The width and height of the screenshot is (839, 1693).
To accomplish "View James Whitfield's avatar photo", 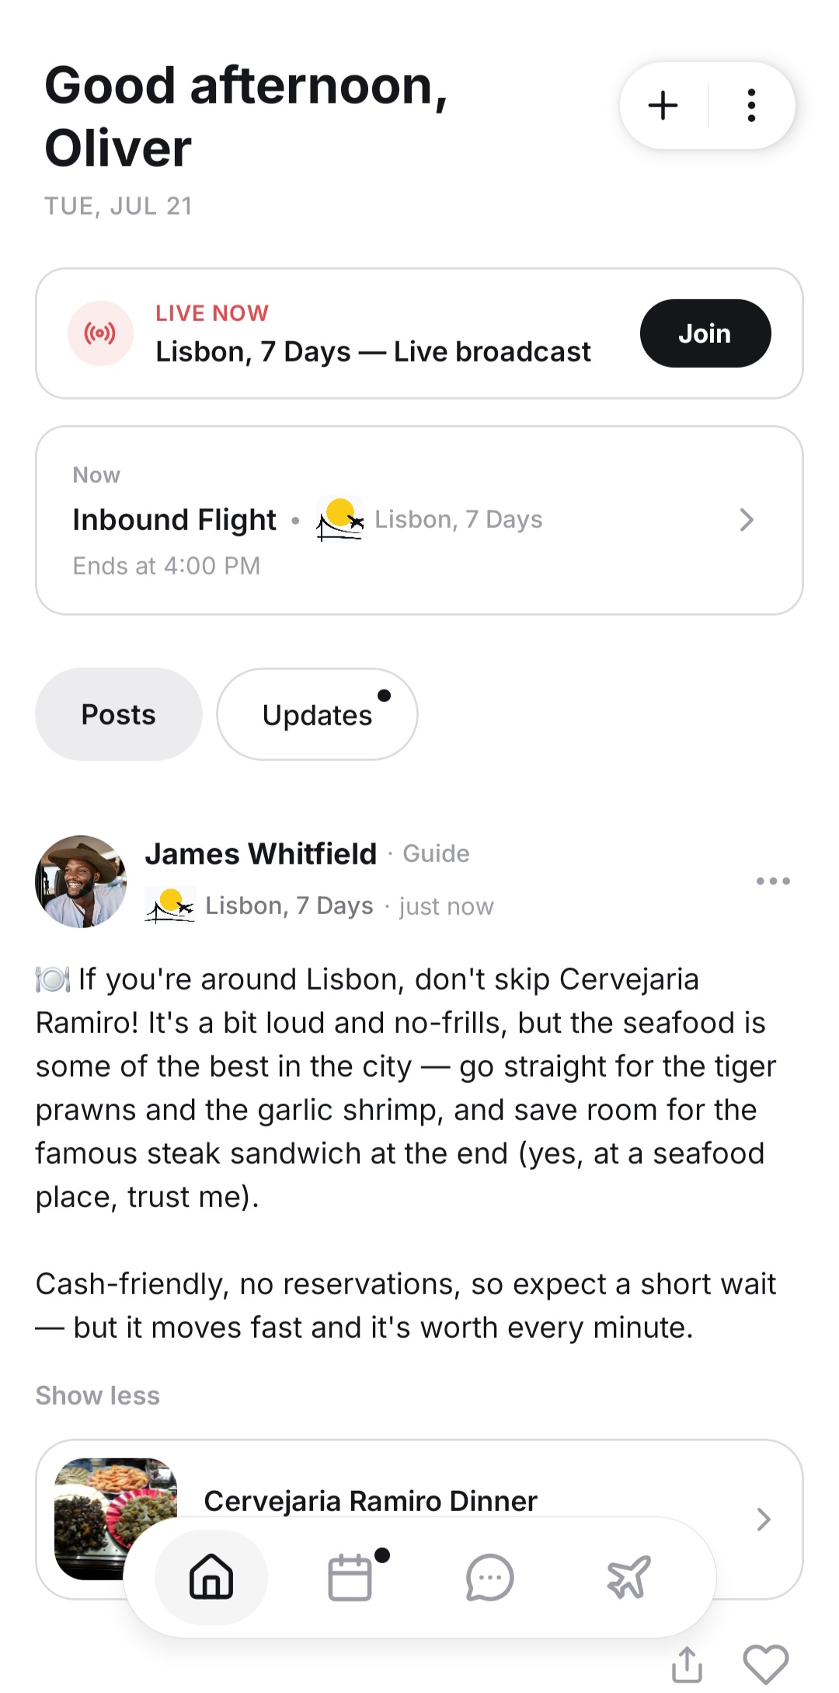I will click(x=81, y=881).
